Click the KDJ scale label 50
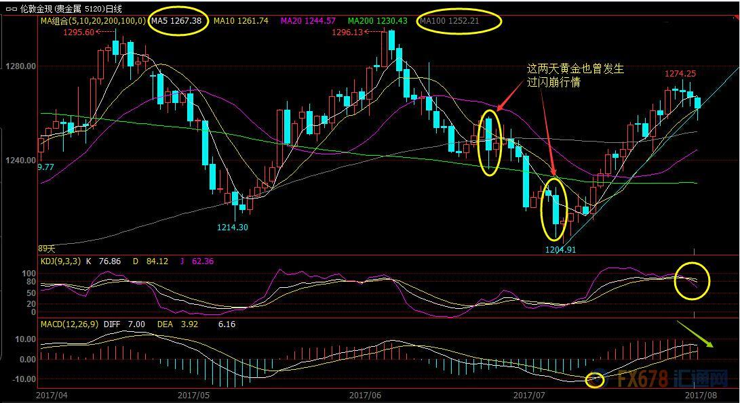Viewport: 740px width, 403px height. (x=31, y=293)
